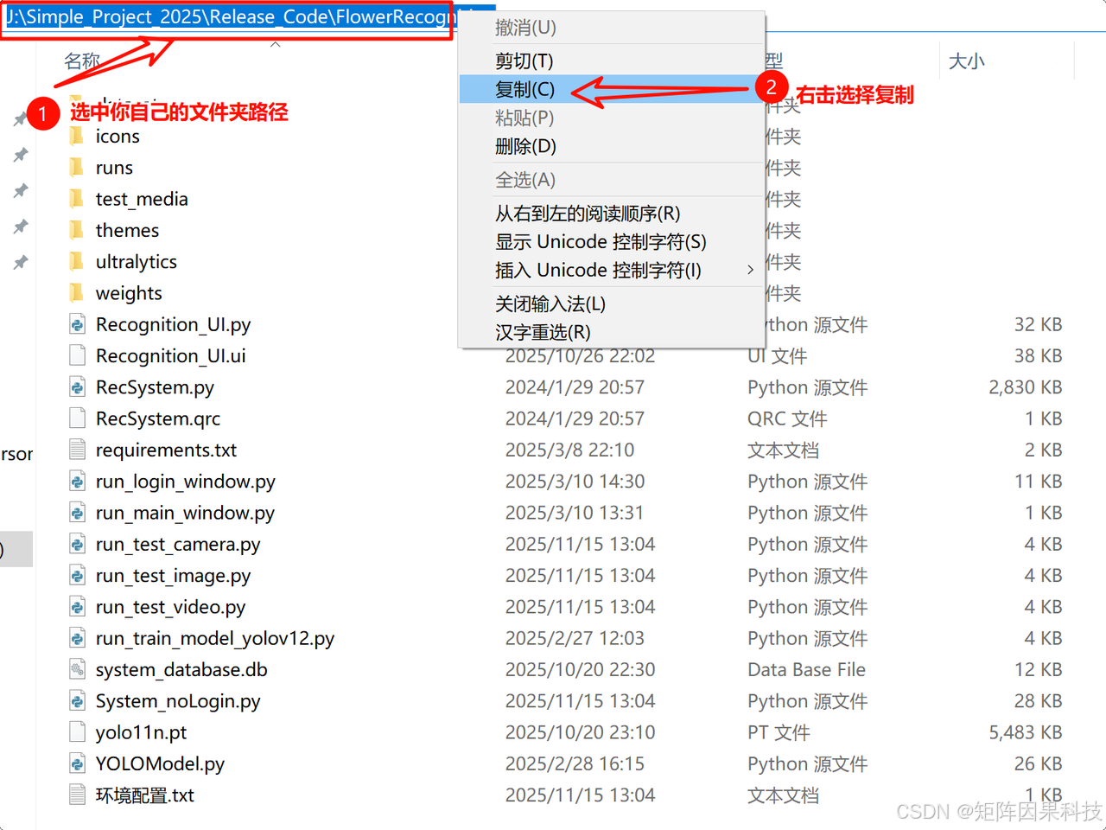Select the file name run_test_video.py

[170, 607]
